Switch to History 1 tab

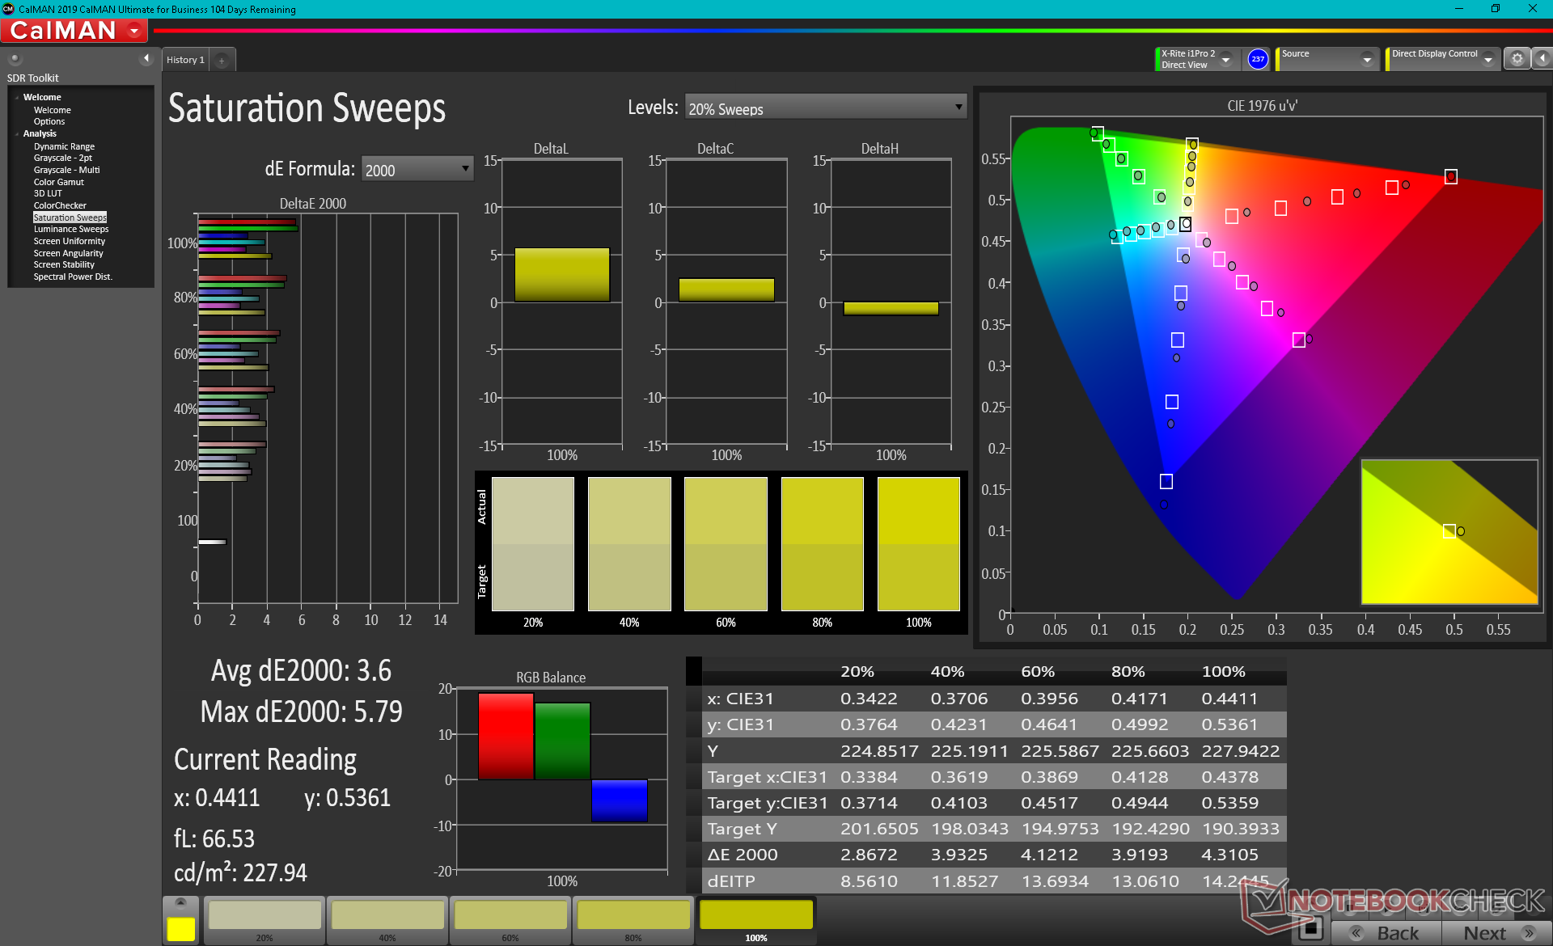pos(185,60)
